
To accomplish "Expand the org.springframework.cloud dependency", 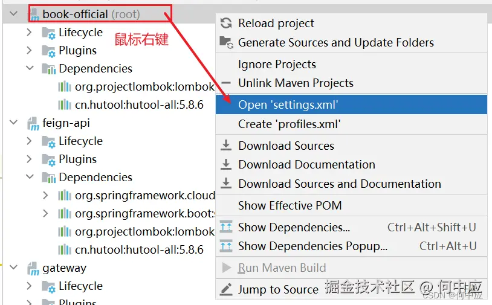I will click(x=45, y=195).
